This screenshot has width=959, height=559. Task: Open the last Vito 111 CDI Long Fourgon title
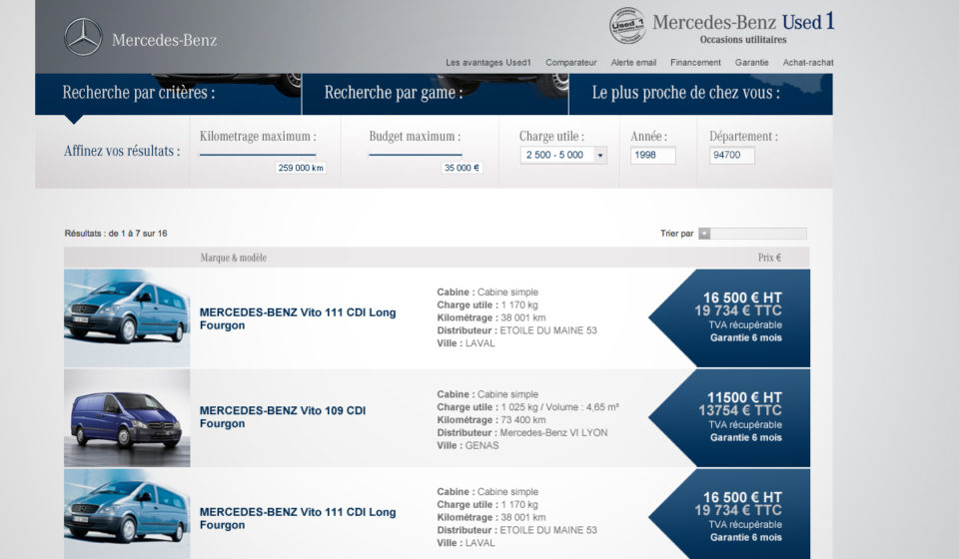pyautogui.click(x=298, y=518)
